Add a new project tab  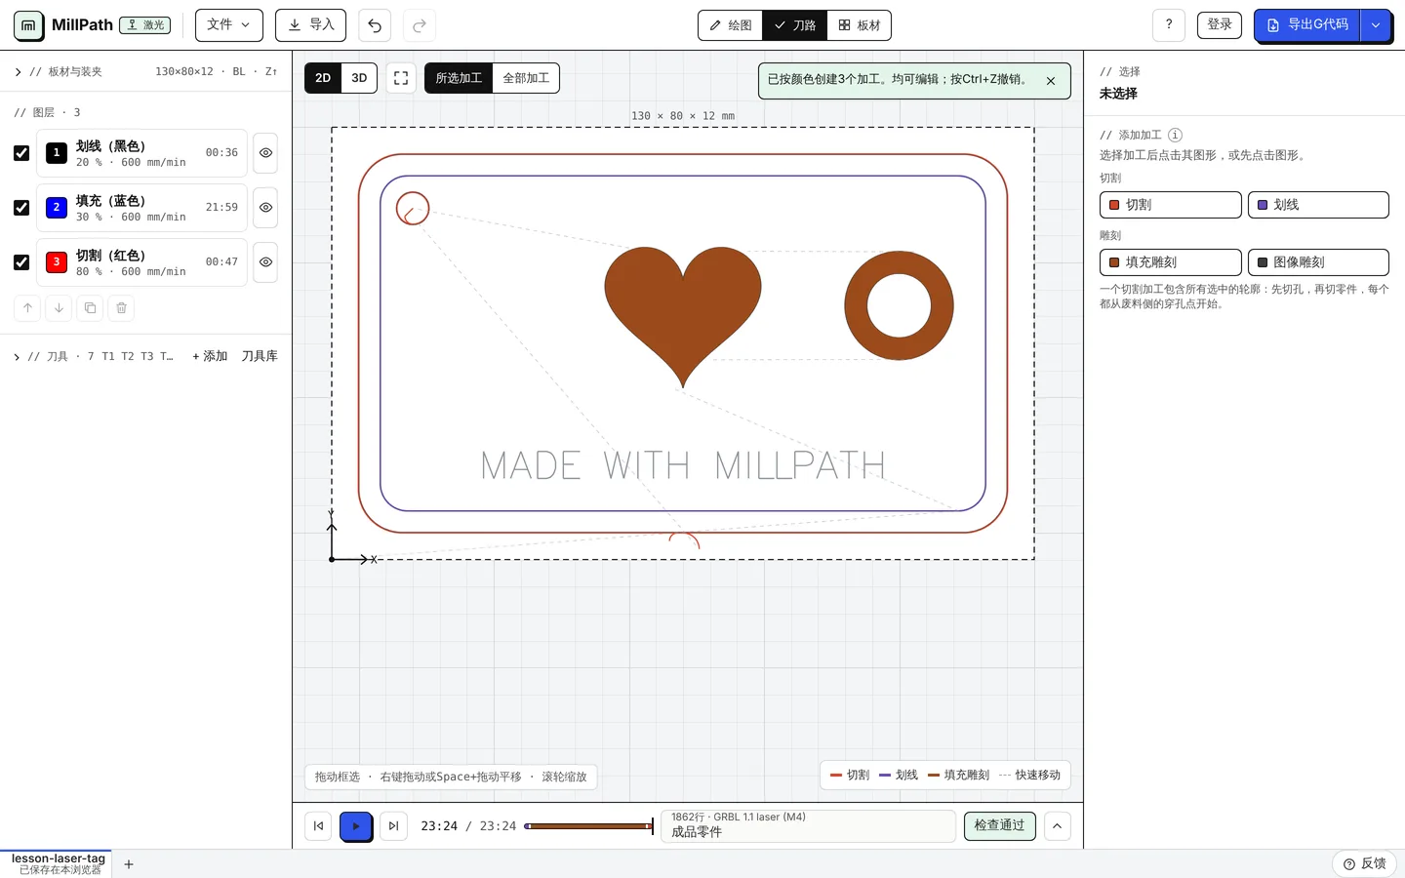(x=129, y=864)
